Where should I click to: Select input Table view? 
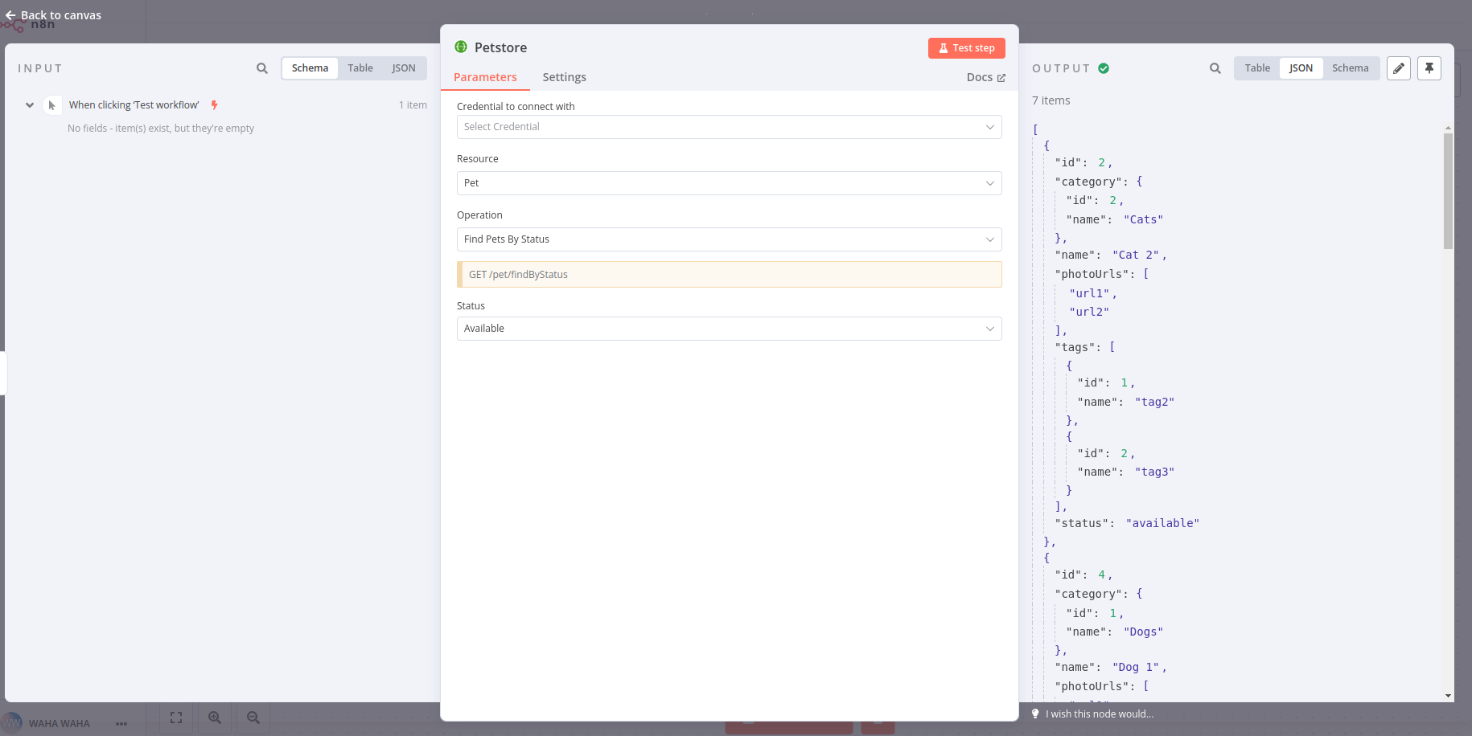click(x=360, y=68)
